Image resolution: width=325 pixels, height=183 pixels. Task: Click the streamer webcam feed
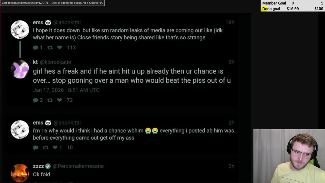(x=289, y=156)
